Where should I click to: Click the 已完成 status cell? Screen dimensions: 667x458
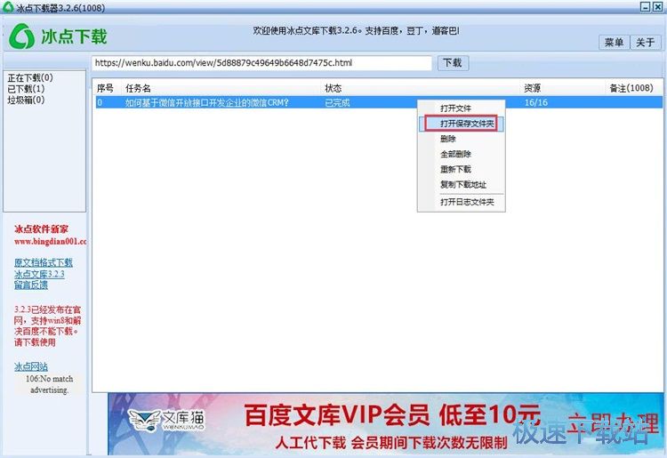tap(337, 102)
